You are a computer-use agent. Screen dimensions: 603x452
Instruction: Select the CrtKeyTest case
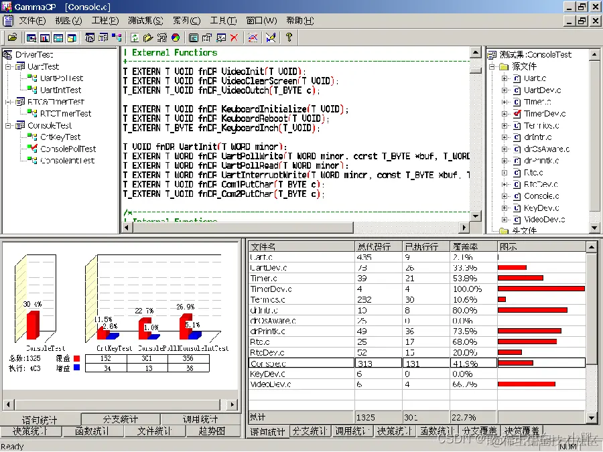(60, 137)
